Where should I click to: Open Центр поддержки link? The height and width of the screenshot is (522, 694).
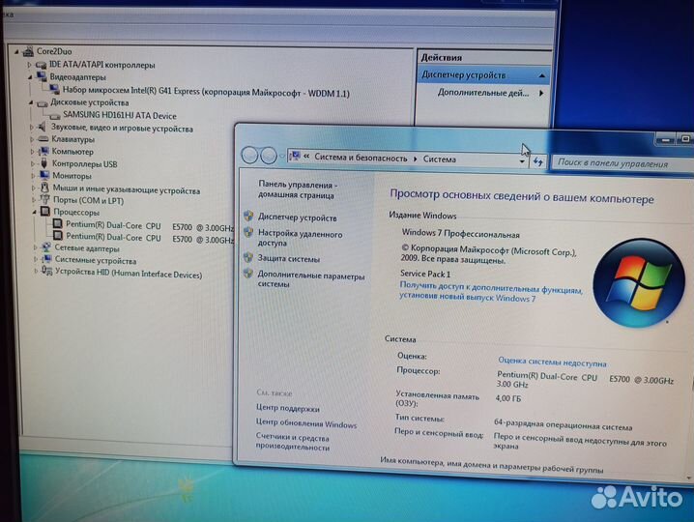[x=288, y=408]
